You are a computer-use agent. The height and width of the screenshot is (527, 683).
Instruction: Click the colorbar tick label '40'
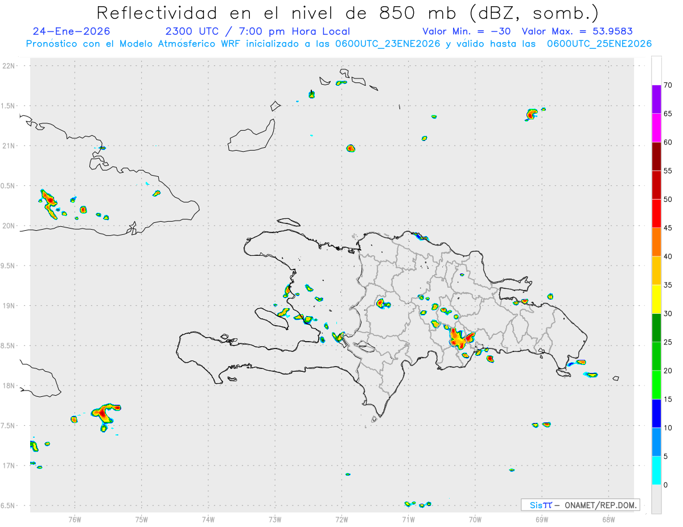coord(668,256)
